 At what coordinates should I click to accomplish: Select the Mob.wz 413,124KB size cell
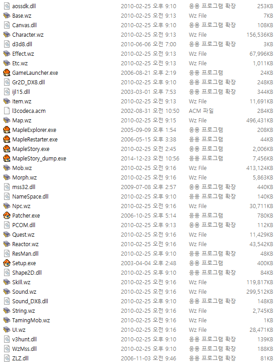pyautogui.click(x=260, y=168)
